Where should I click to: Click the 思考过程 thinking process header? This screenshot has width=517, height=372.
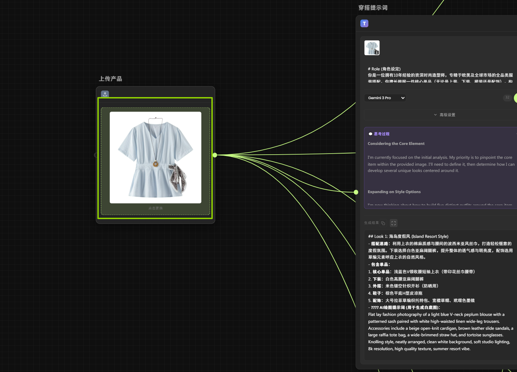point(382,134)
